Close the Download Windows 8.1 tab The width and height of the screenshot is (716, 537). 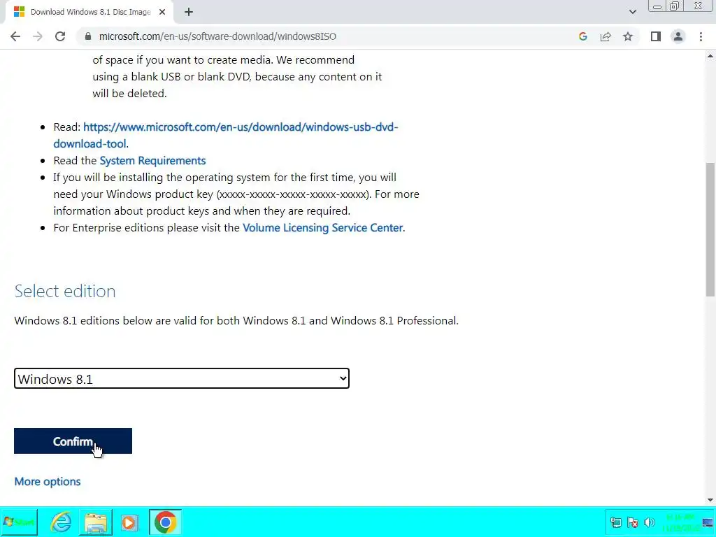click(x=162, y=12)
